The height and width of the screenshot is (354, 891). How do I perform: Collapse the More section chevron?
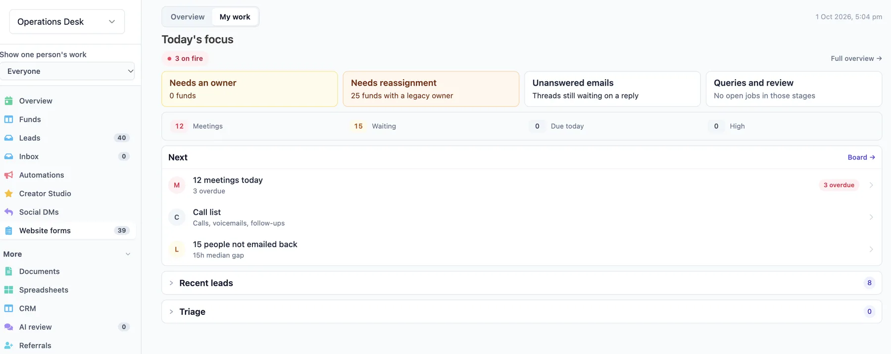point(128,254)
